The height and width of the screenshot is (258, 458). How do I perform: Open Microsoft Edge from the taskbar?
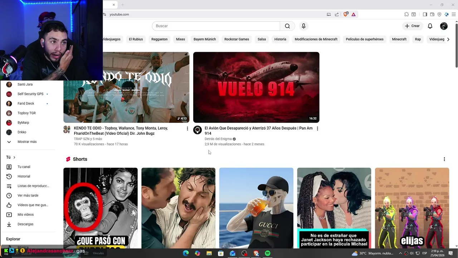click(x=186, y=253)
